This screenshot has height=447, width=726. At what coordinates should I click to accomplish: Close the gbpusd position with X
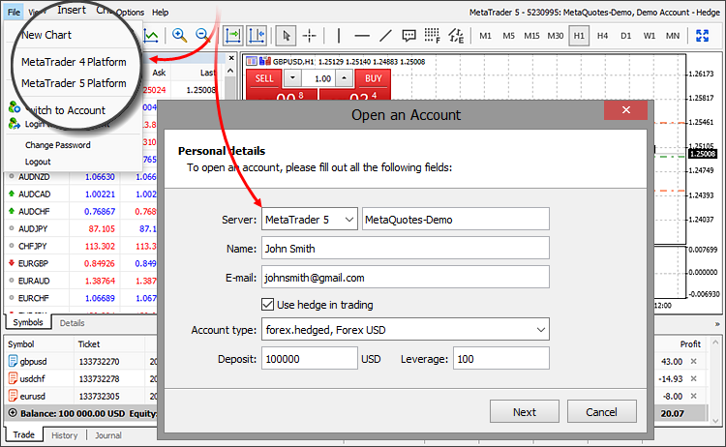(694, 362)
